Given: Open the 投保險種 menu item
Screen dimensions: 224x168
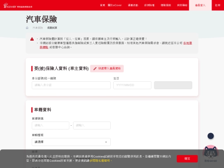Looking at the screenshot, I should 149,5.
